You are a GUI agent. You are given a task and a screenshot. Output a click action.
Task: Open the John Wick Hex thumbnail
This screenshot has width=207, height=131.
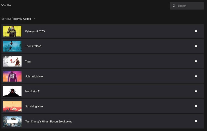12,76
